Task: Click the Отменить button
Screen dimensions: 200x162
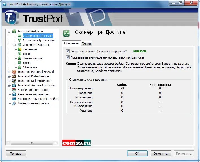Action: pyautogui.click(x=160, y=154)
